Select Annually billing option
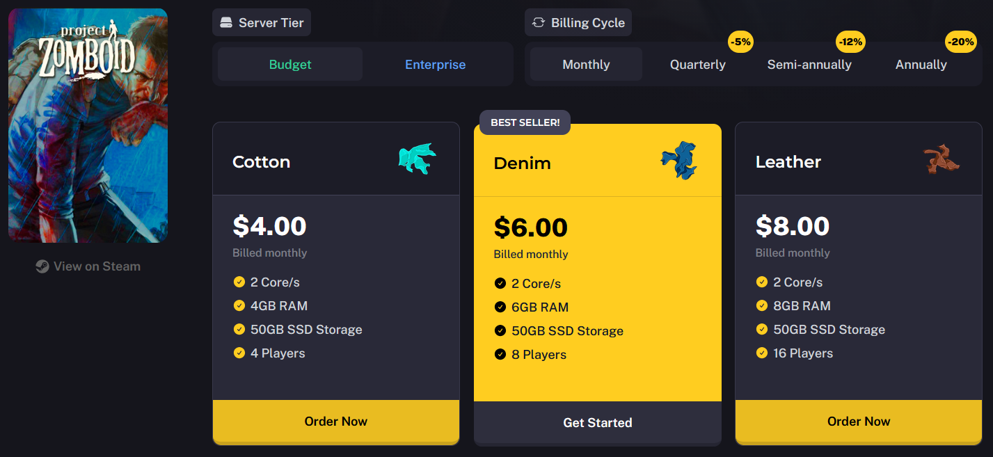 [x=921, y=65]
